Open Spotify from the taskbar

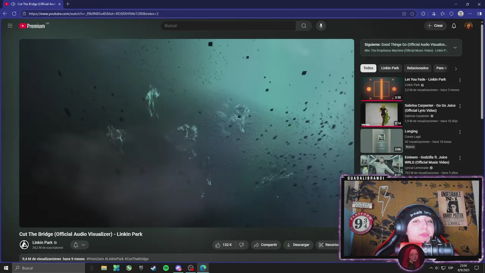click(x=166, y=268)
